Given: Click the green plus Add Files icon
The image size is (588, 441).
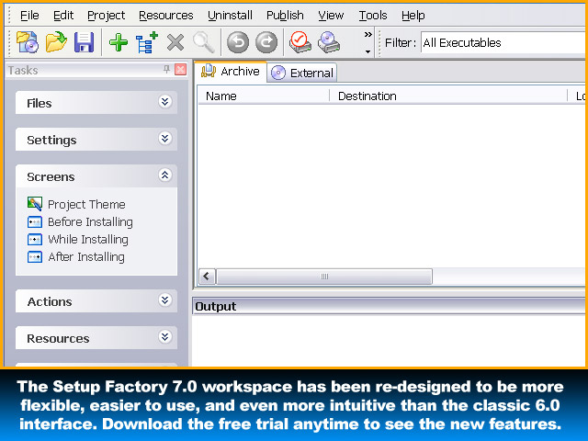Looking at the screenshot, I should click(119, 42).
